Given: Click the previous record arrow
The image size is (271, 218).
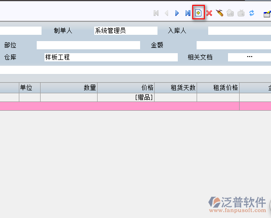Looking at the screenshot, I should tap(167, 13).
